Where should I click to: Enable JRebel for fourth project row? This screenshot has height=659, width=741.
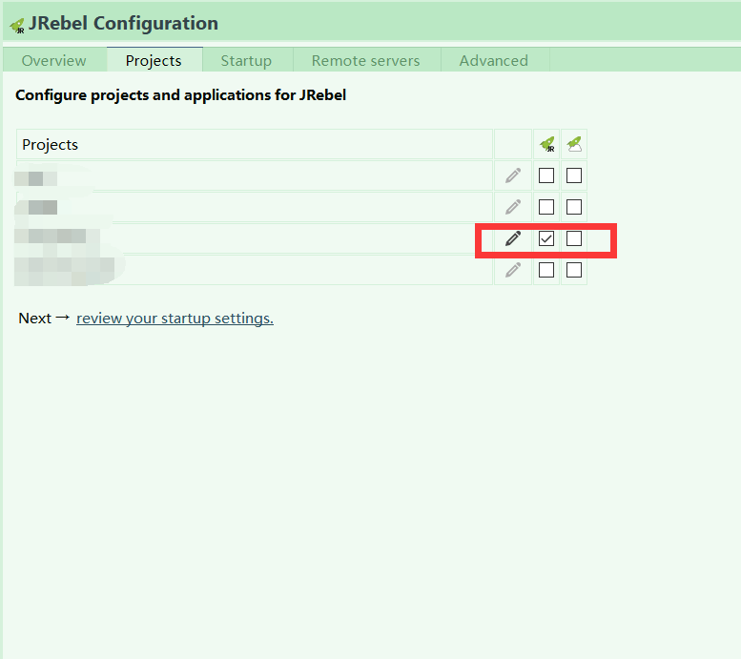pyautogui.click(x=546, y=270)
